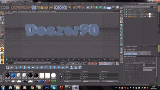Open the Ослабление falloff dropdown
This screenshot has height=90, width=160.
click(x=139, y=63)
